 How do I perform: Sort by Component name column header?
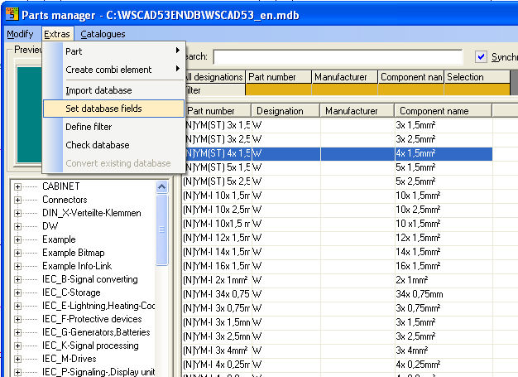click(x=444, y=111)
